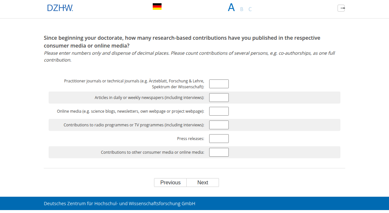389x213 pixels.
Task: Switch language via the German flag icon
Action: tap(157, 7)
